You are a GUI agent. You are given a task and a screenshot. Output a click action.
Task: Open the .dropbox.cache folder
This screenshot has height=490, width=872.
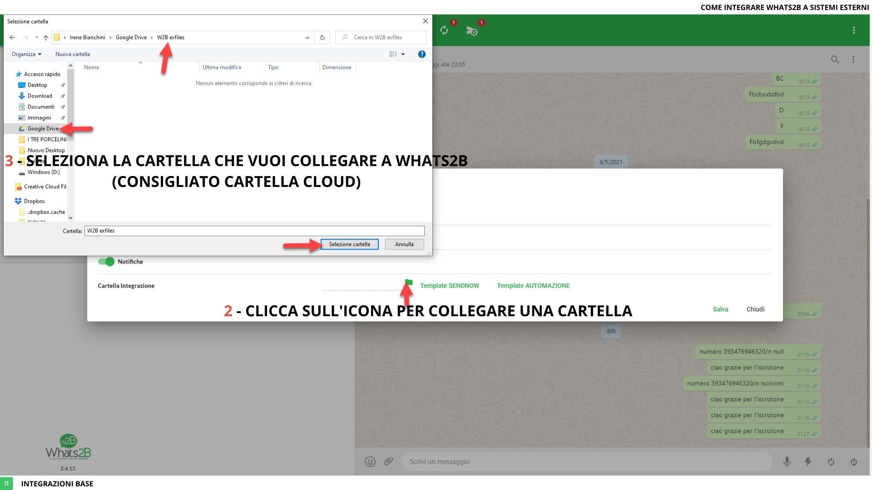click(x=42, y=212)
